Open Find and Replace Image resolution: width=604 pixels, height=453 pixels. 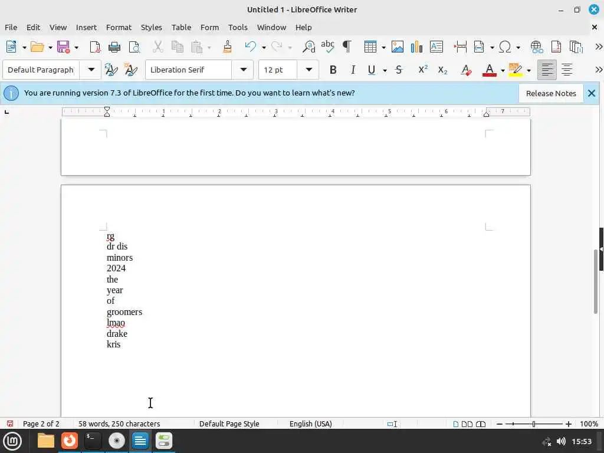click(x=308, y=47)
